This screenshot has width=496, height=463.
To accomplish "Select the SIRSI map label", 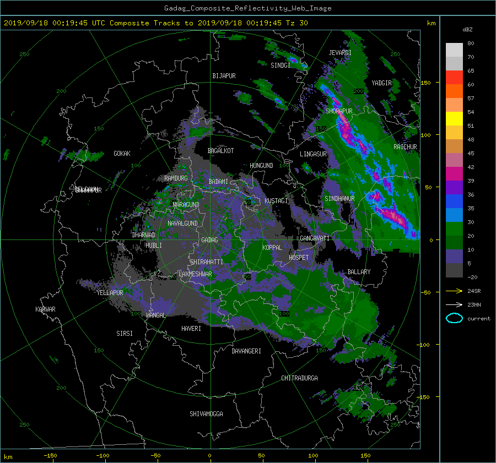I will 125,334.
